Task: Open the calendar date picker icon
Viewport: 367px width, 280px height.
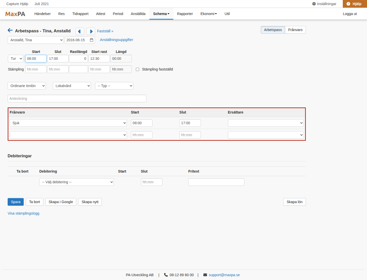Action: [x=91, y=40]
